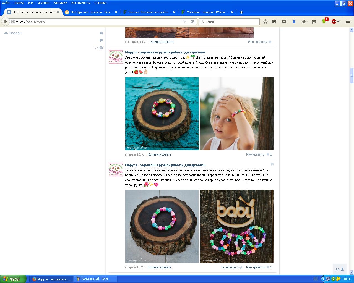Click the Adblock Plus ABP icon
The image size is (354, 283).
[334, 22]
